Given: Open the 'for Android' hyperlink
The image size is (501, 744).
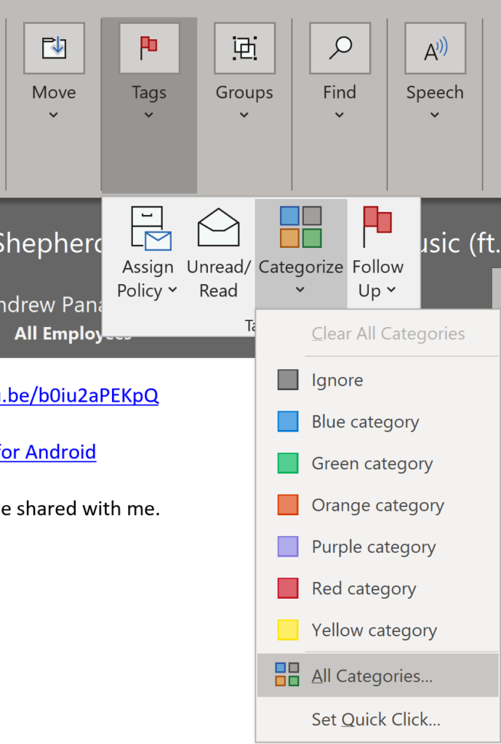Looking at the screenshot, I should (47, 452).
